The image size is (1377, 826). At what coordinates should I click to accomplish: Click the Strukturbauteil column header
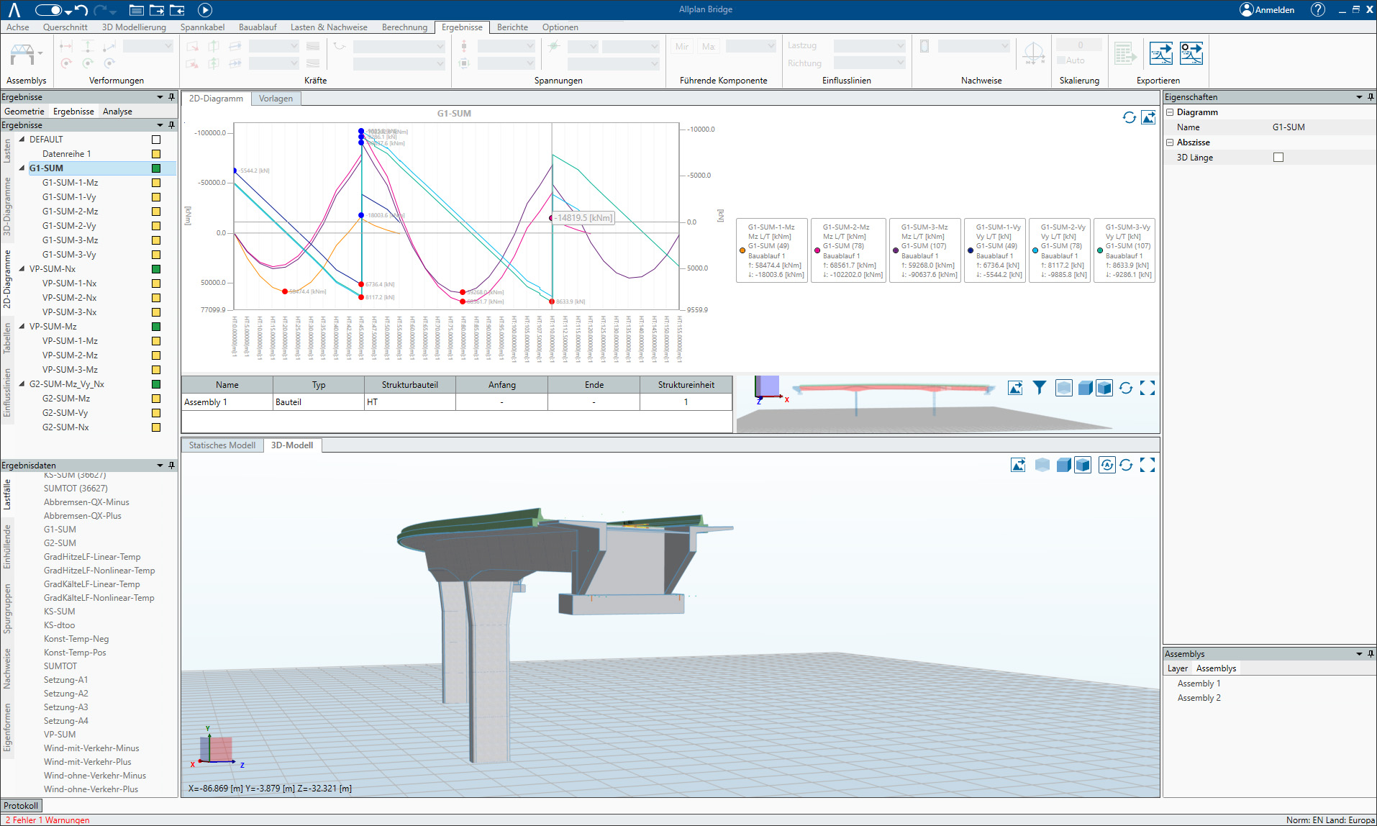pos(410,385)
